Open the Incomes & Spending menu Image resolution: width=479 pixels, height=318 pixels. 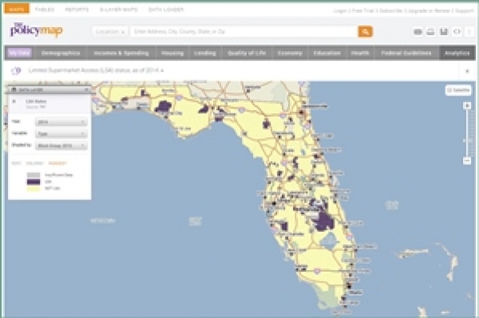121,53
